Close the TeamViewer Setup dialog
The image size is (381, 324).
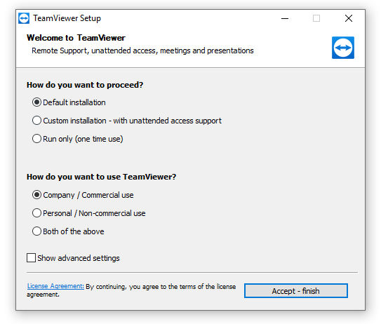click(x=349, y=18)
